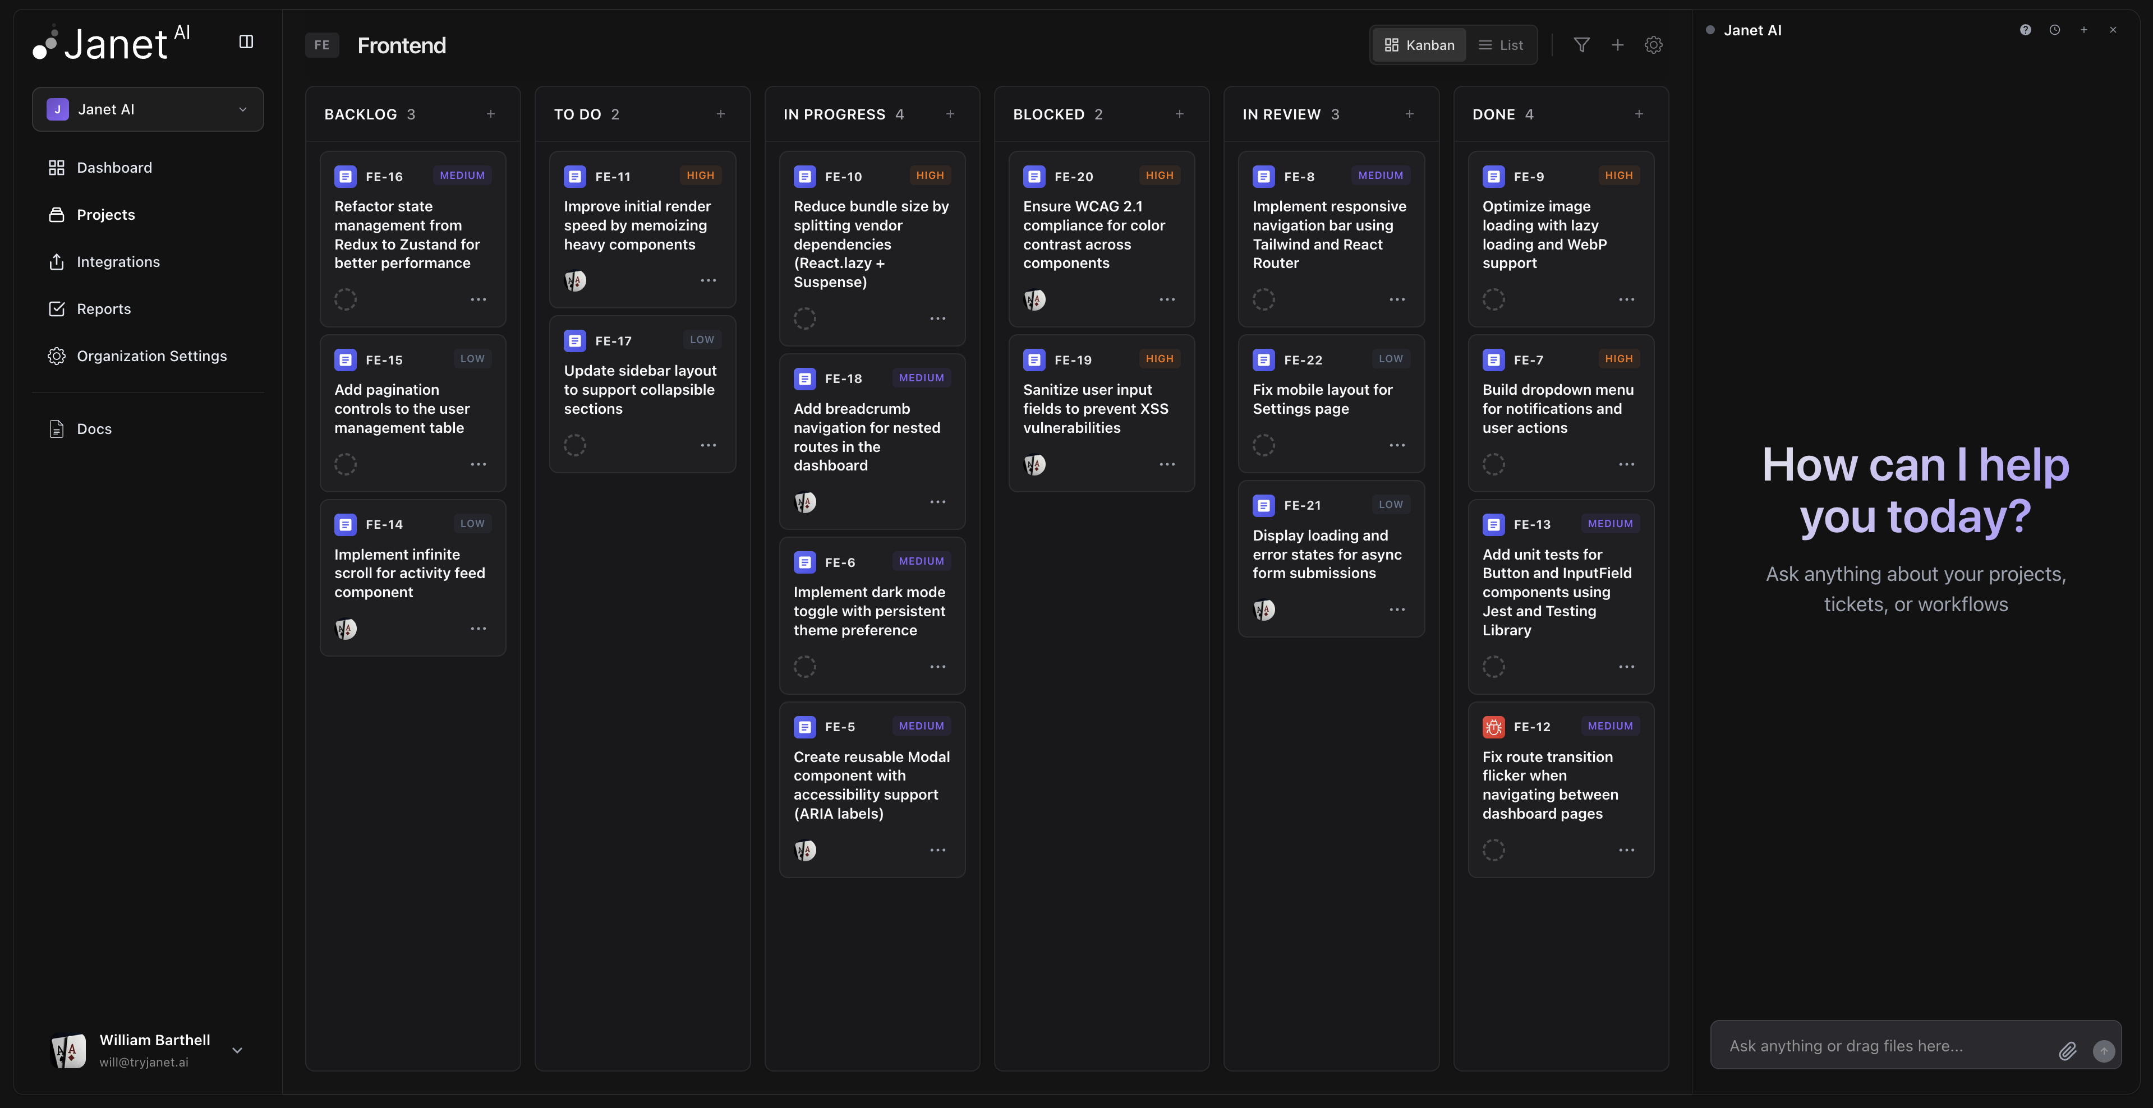This screenshot has width=2153, height=1108.
Task: Open the FE-7 card options menu
Action: click(1626, 465)
